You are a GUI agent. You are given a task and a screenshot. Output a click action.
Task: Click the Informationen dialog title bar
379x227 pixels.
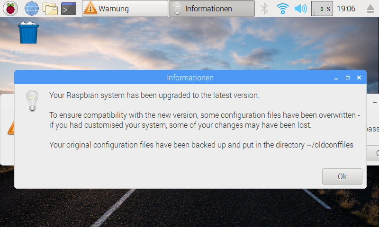[x=189, y=78]
